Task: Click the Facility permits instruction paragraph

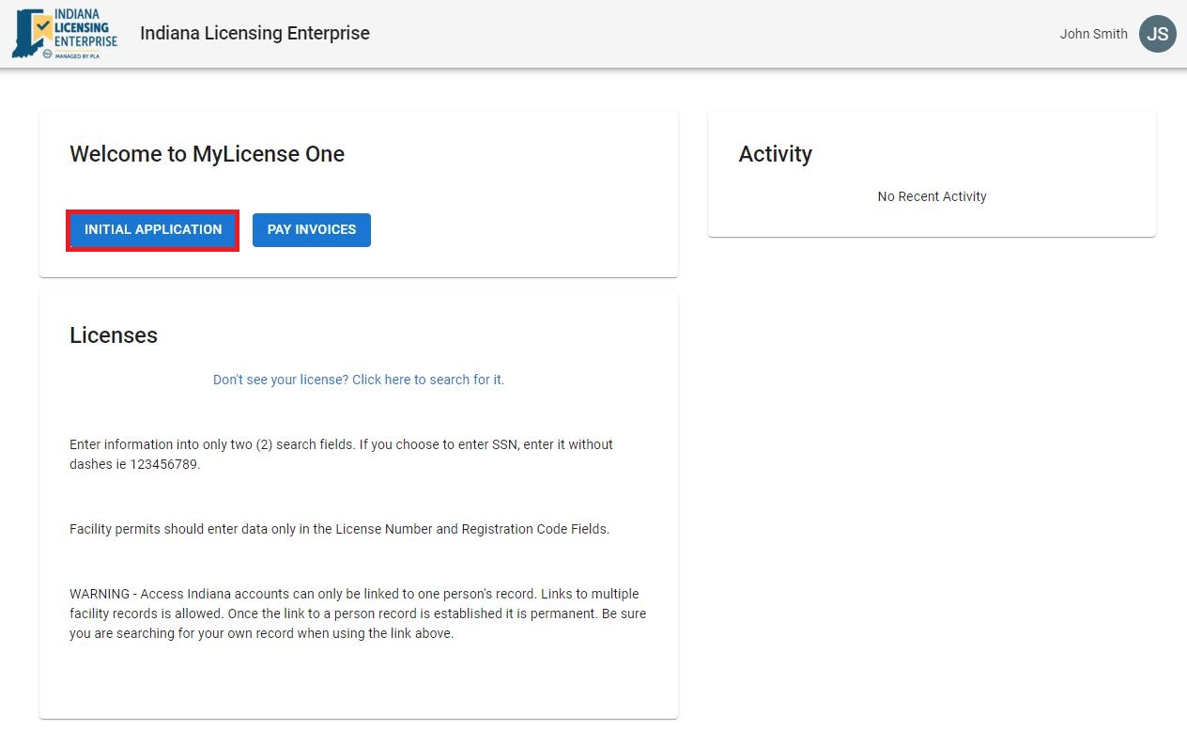Action: 339,529
